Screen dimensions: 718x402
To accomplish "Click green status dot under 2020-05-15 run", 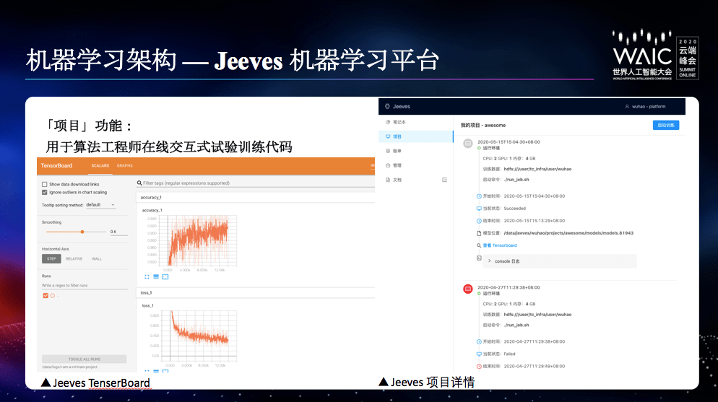I will click(479, 148).
